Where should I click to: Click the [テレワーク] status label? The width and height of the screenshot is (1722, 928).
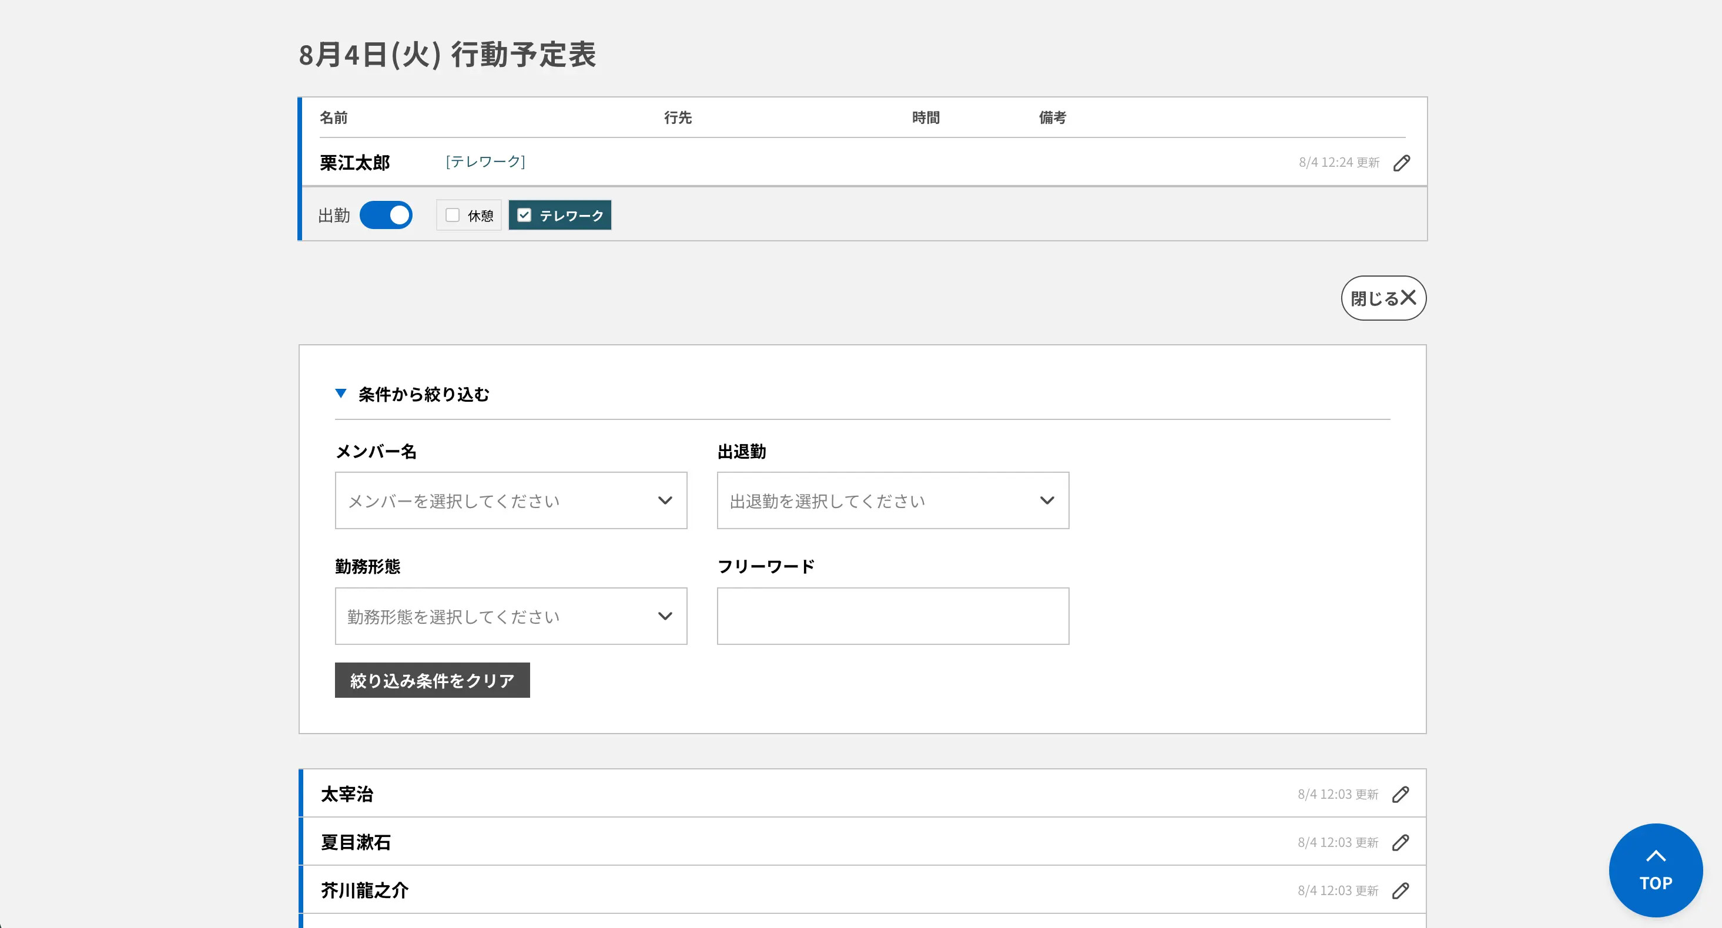click(x=485, y=162)
